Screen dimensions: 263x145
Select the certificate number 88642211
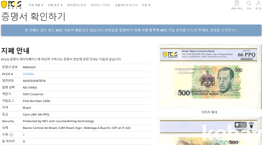(x=29, y=67)
